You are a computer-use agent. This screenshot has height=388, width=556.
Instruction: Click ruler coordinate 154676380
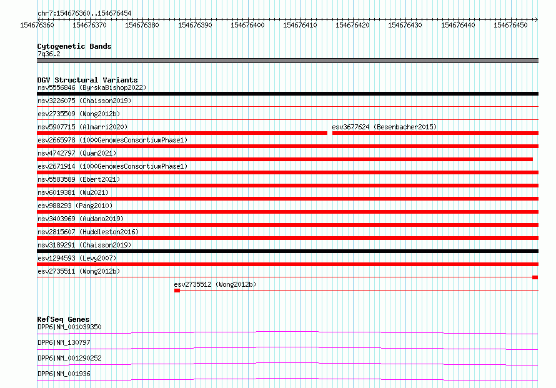point(142,25)
